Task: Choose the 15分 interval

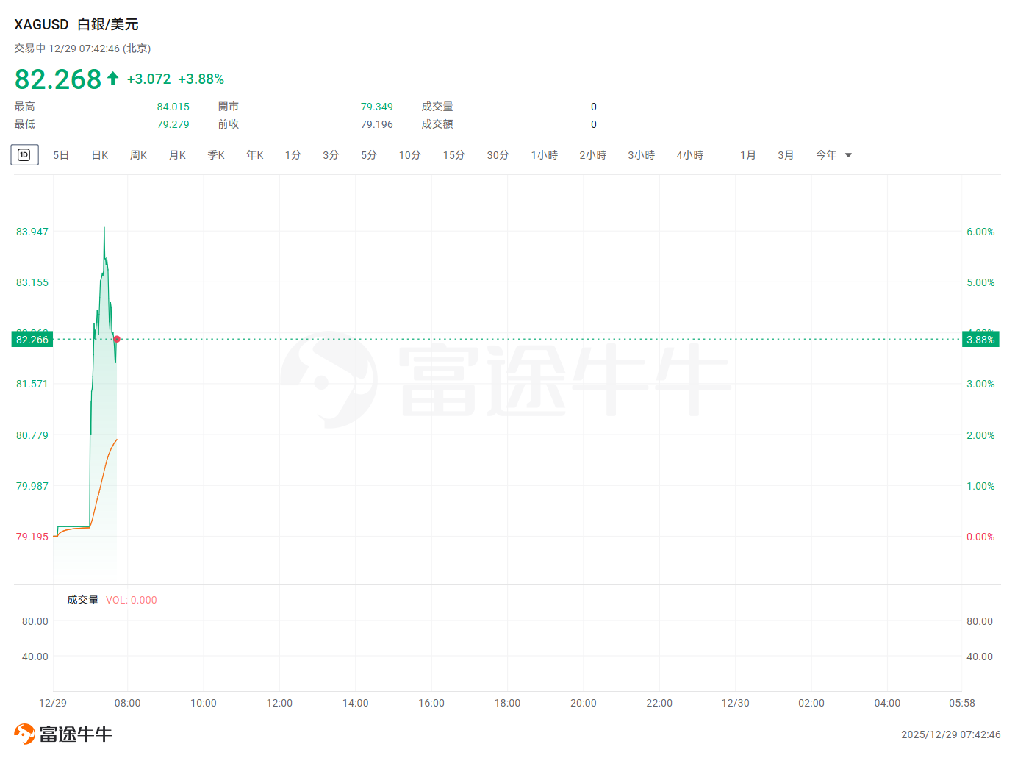Action: pyautogui.click(x=453, y=155)
